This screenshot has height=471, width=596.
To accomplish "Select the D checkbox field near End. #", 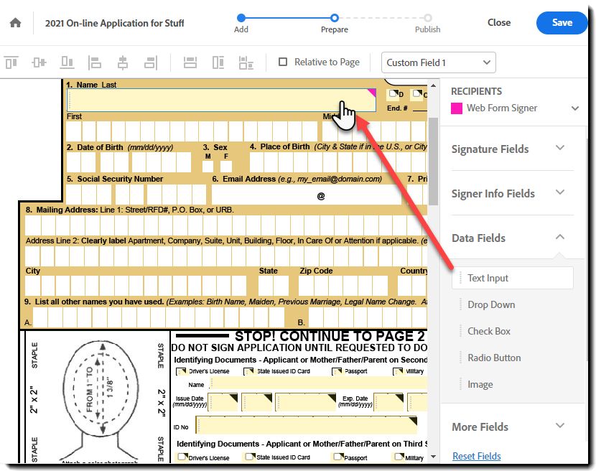I will pos(394,93).
